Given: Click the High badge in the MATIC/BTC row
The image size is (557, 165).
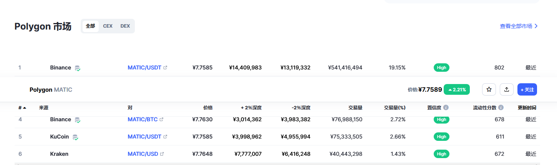Looking at the screenshot, I should coord(441,119).
